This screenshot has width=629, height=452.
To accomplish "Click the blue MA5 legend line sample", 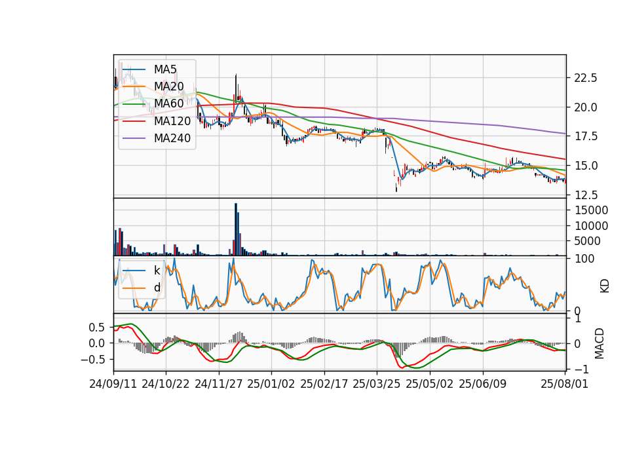I will pyautogui.click(x=134, y=69).
